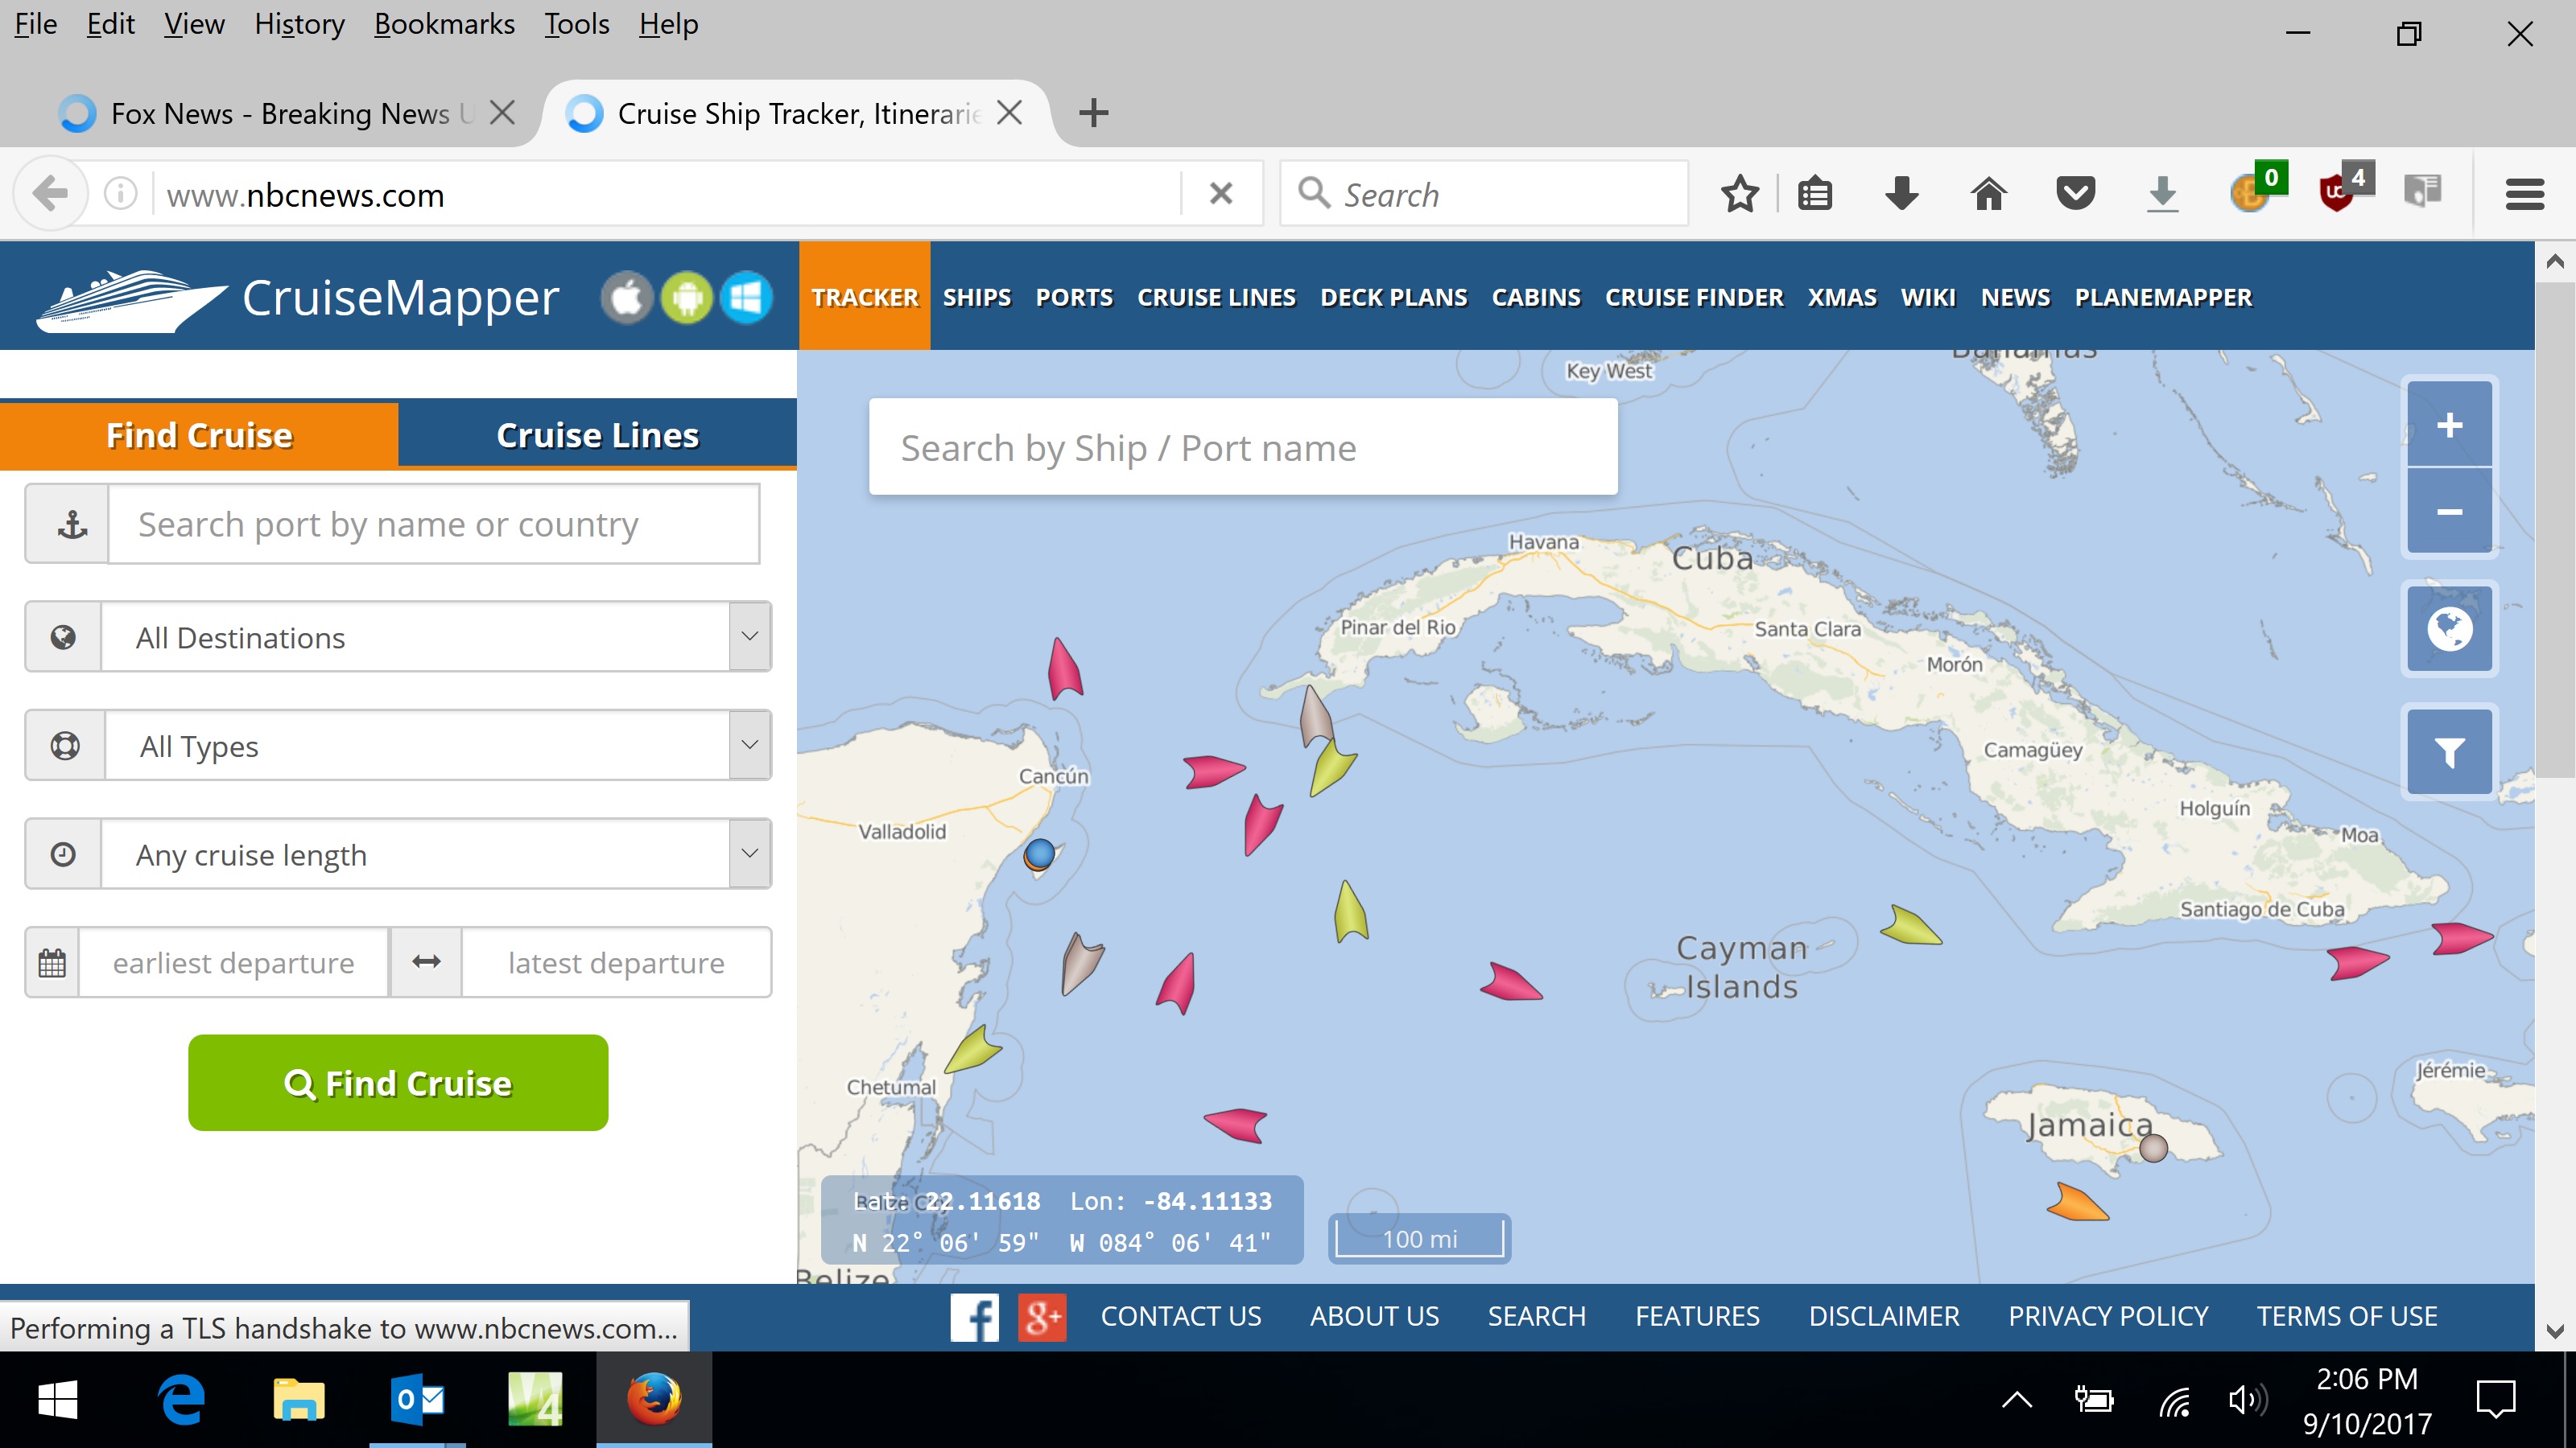Open the DISCLAIMER link

pos(1884,1316)
